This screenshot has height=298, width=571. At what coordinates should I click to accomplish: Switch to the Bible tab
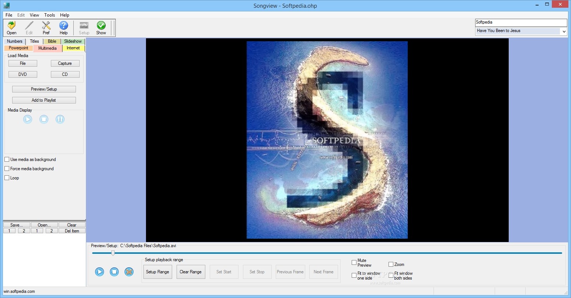tap(52, 41)
